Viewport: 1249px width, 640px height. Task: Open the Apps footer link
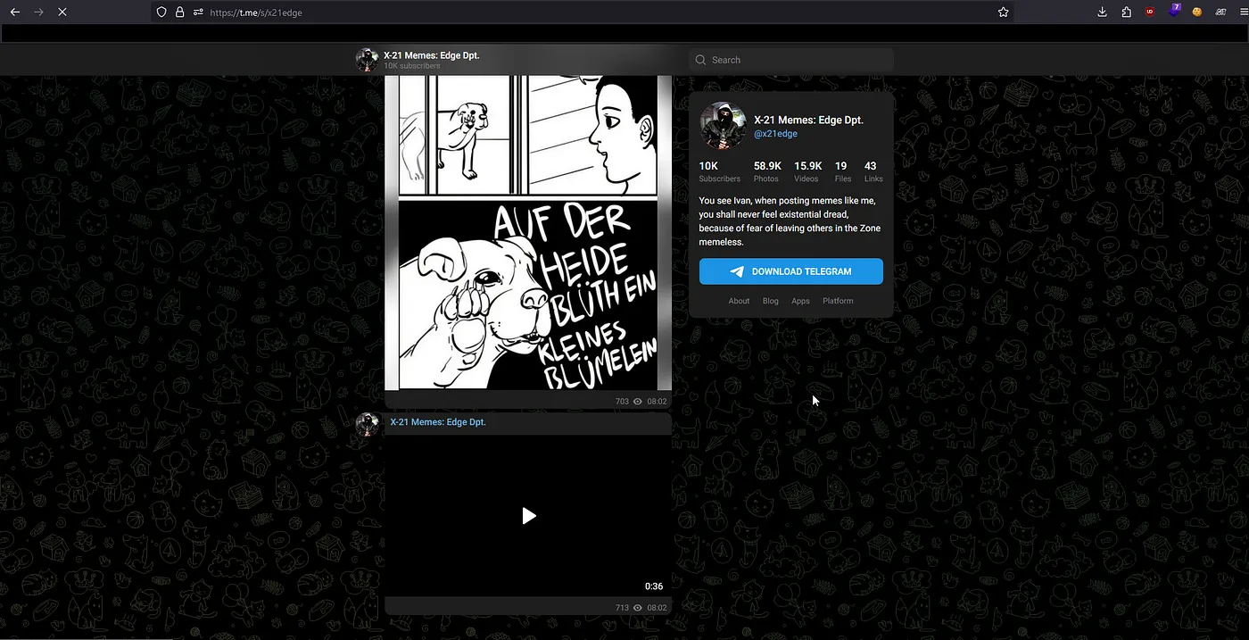tap(800, 301)
